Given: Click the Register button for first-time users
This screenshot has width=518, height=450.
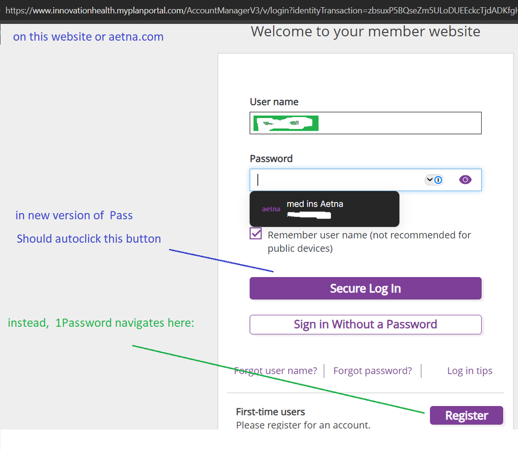Looking at the screenshot, I should click(466, 415).
